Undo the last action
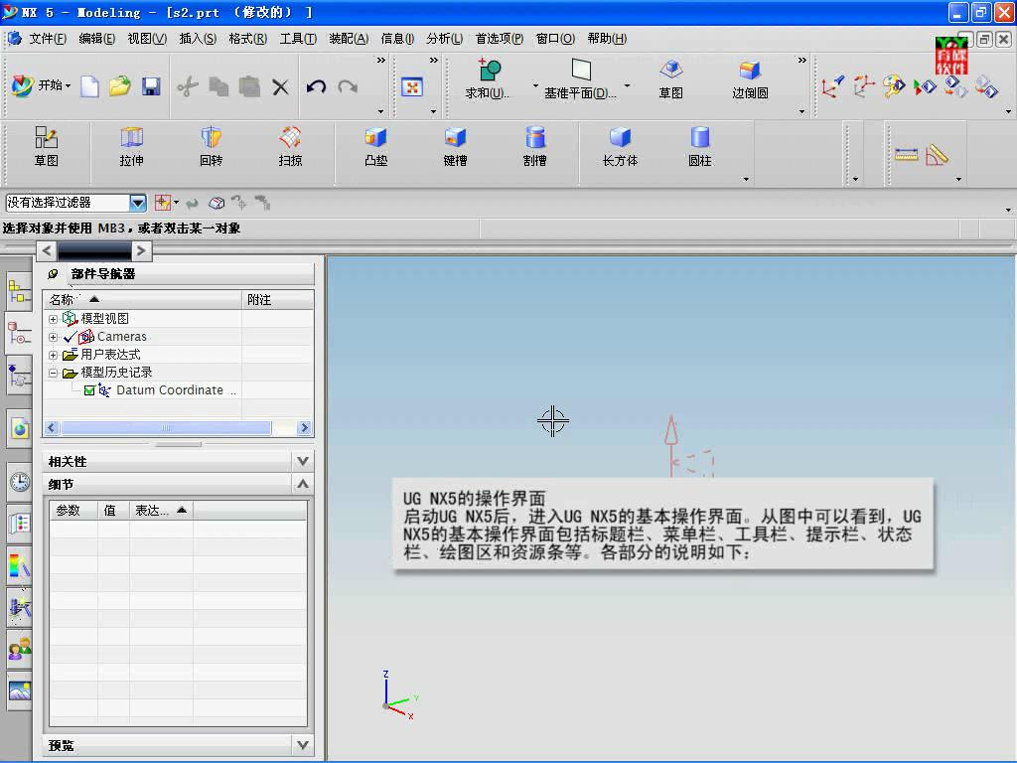This screenshot has width=1017, height=763. (x=316, y=86)
